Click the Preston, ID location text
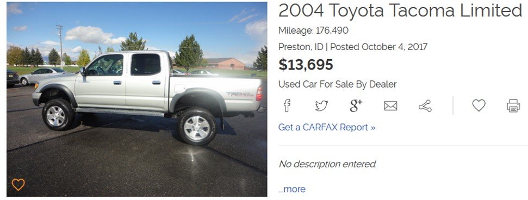Screen dimensions: 528x200 (300, 47)
